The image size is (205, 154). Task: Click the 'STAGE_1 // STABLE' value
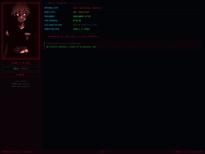(81, 29)
